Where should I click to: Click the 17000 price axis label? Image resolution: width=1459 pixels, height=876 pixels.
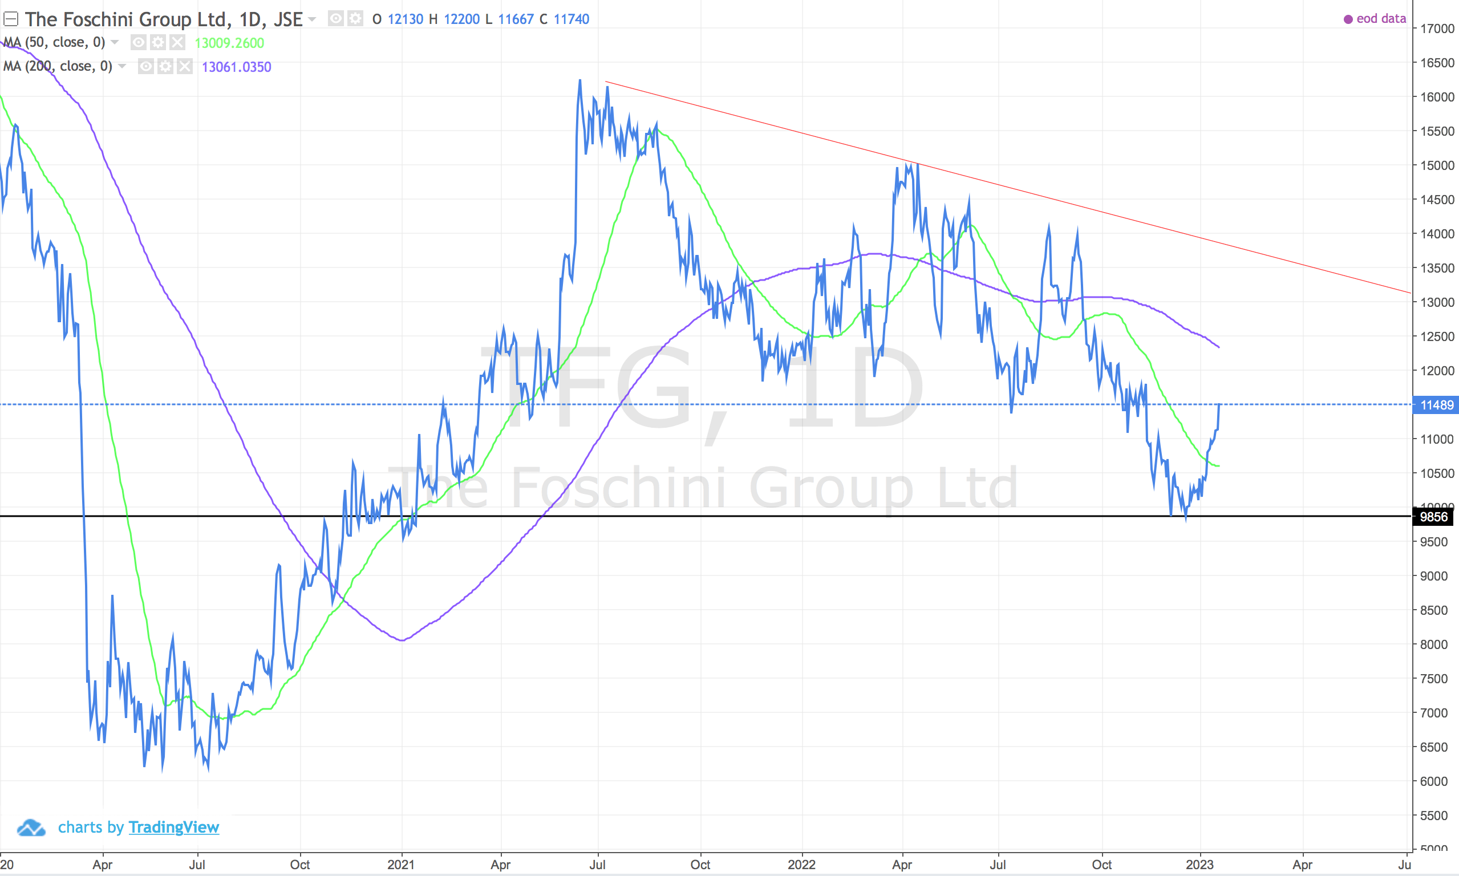[1437, 29]
